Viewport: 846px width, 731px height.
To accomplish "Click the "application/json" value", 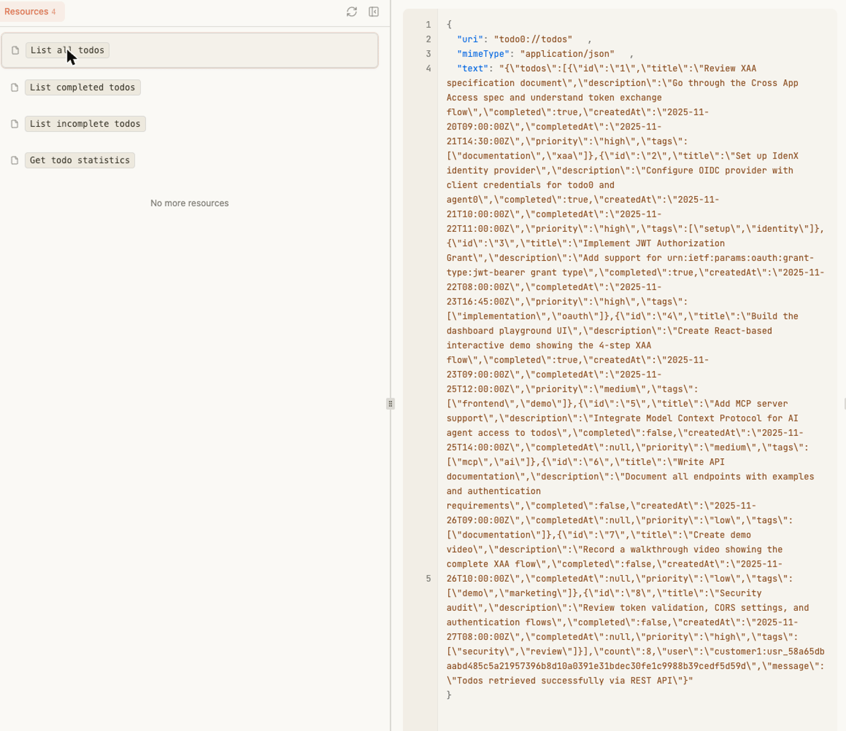I will pos(567,53).
